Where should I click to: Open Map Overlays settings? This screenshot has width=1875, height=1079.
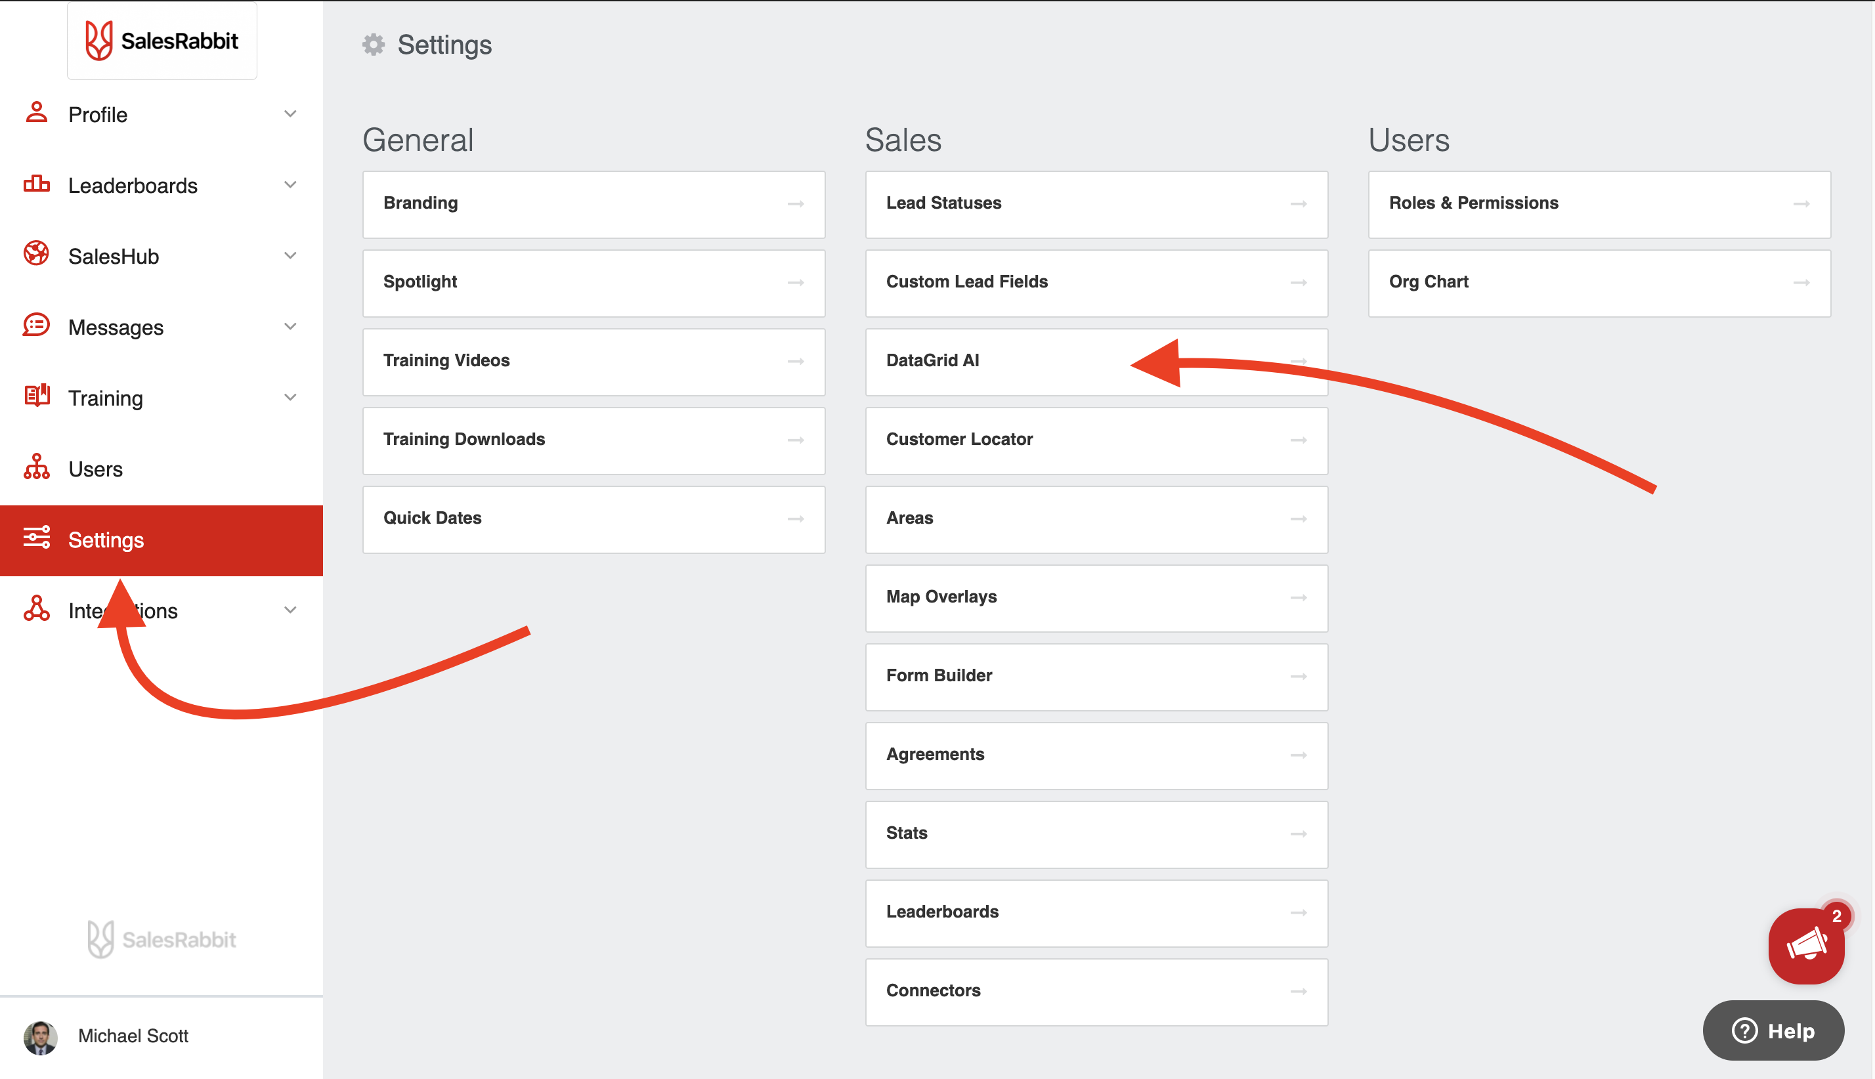tap(1096, 598)
